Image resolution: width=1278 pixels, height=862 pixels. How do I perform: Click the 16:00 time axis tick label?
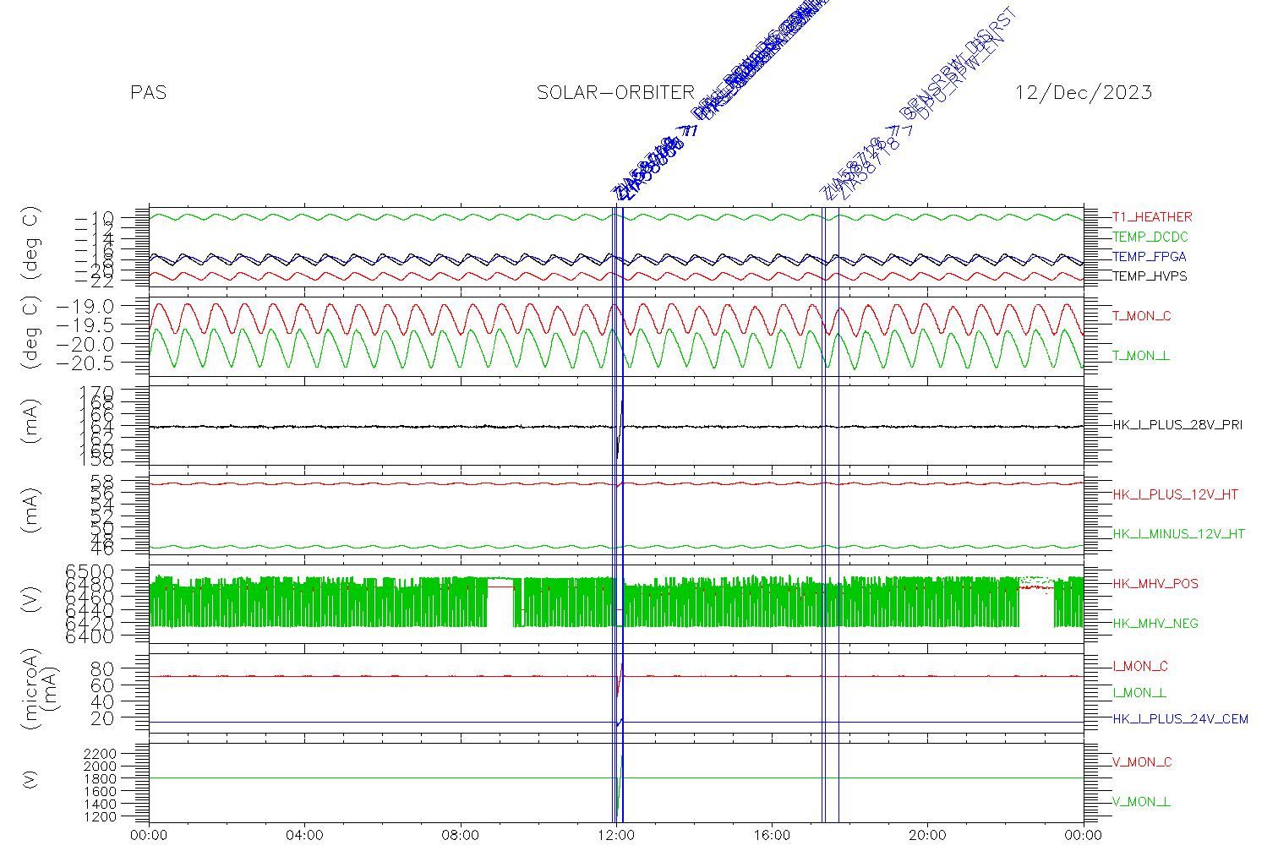coord(772,836)
